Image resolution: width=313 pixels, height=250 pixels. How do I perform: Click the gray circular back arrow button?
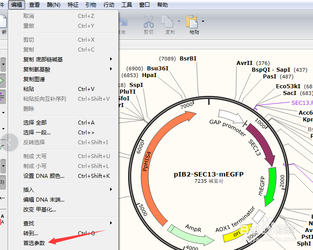click(x=9, y=142)
